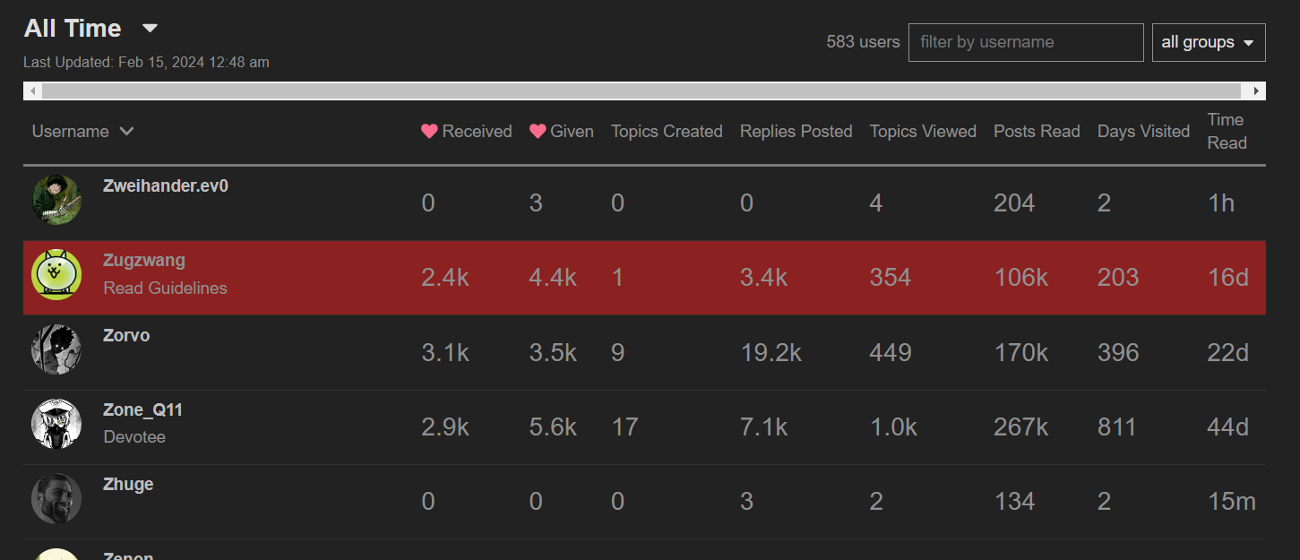Sort by the Topics Created column

click(667, 132)
